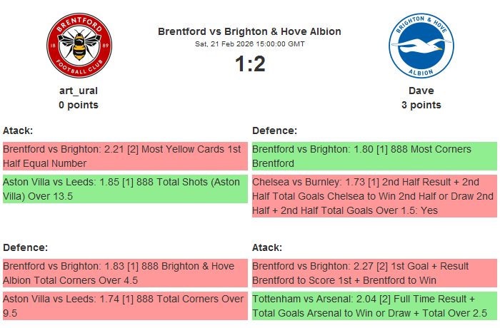Image resolution: width=500 pixels, height=328 pixels.
Task: Select the Aston Villa Total Corners Over 9.5 bet
Action: pyautogui.click(x=125, y=305)
